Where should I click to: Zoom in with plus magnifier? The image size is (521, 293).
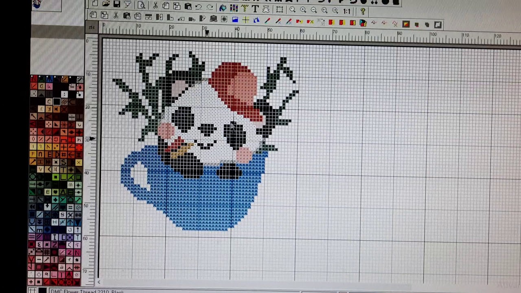[303, 10]
